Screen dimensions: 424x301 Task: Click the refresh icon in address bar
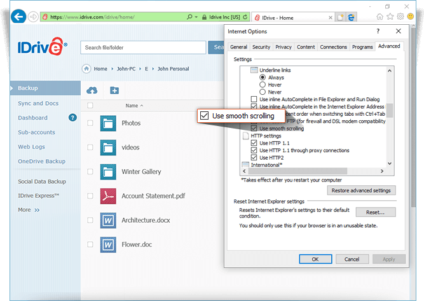tap(245, 17)
